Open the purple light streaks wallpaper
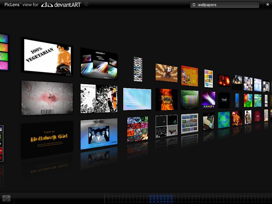Screen dimensions: 272x204 click(208, 100)
